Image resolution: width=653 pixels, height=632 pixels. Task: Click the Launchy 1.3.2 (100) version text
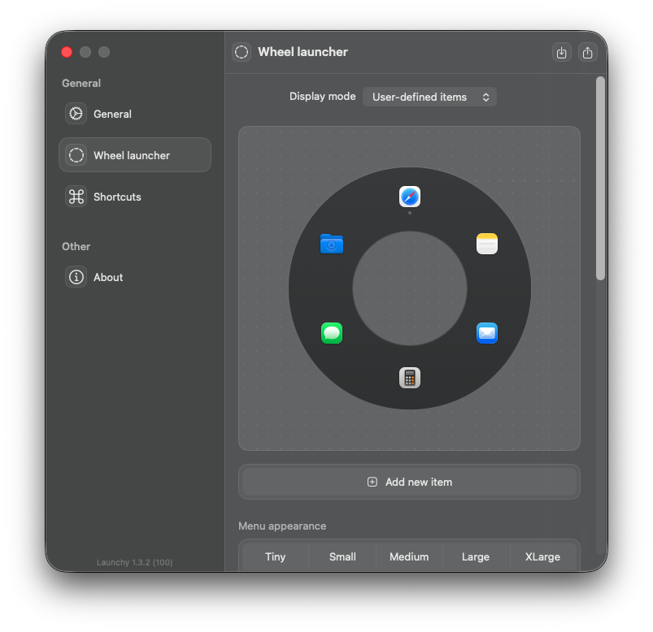[134, 562]
